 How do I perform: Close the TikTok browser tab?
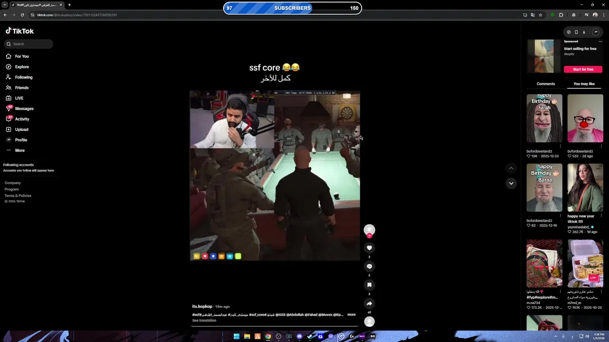(61, 5)
